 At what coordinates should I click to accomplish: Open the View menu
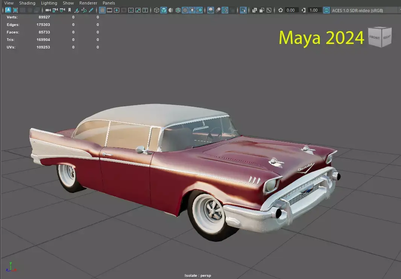pyautogui.click(x=9, y=3)
